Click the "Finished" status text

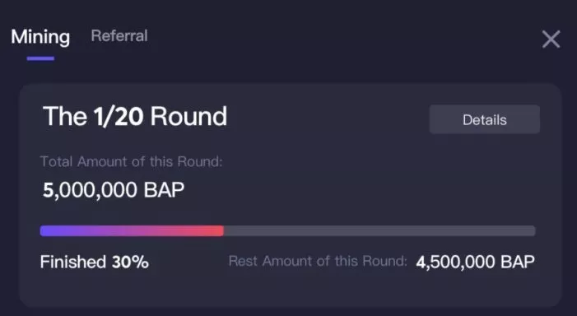point(73,263)
